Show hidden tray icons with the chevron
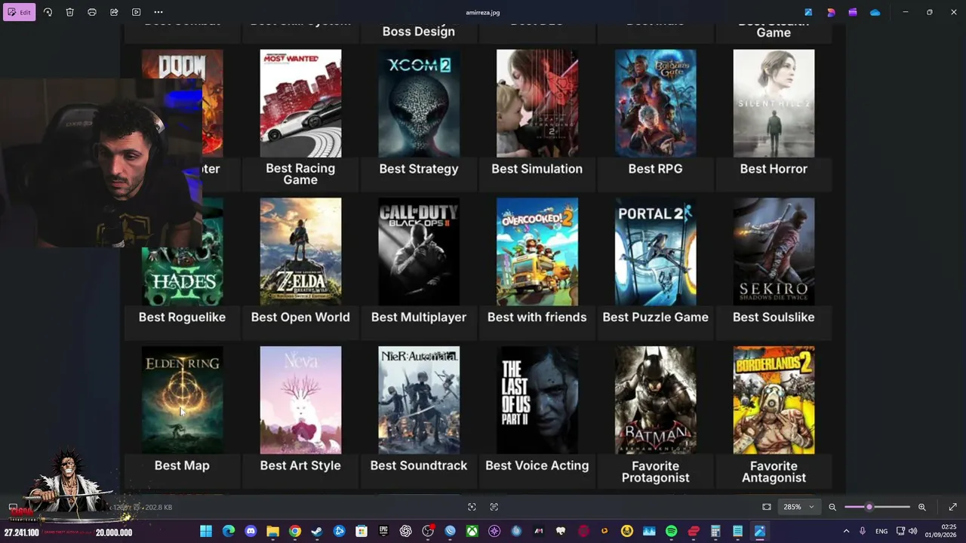 (x=846, y=532)
